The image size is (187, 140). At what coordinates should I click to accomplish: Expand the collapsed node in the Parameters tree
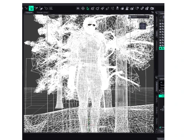click(x=161, y=110)
